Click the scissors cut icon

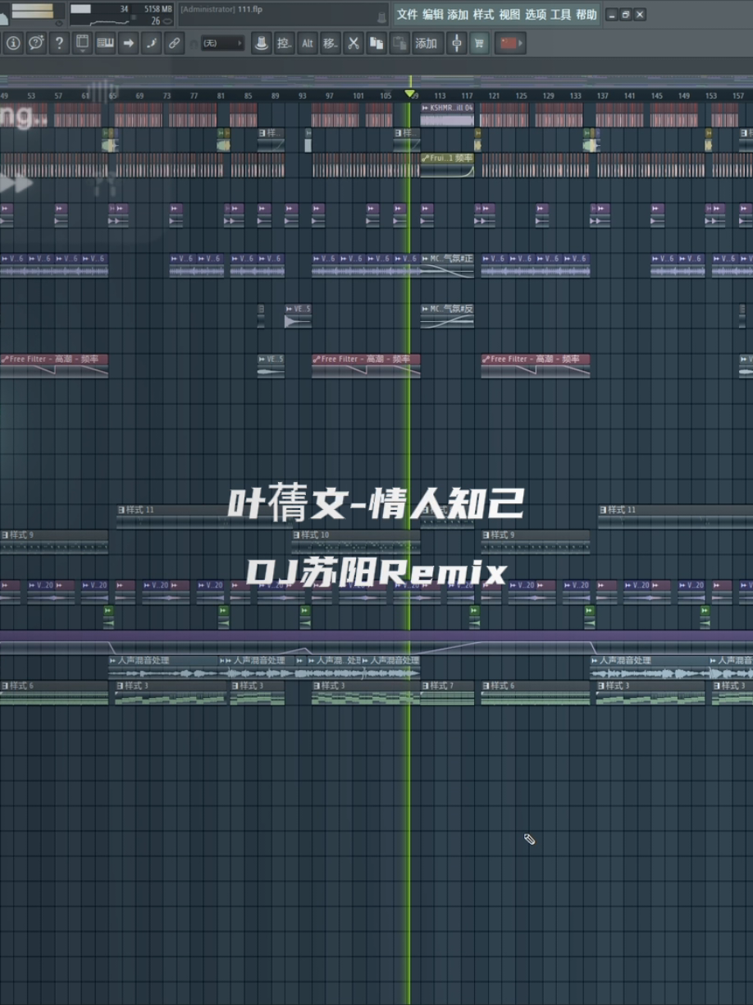(353, 44)
